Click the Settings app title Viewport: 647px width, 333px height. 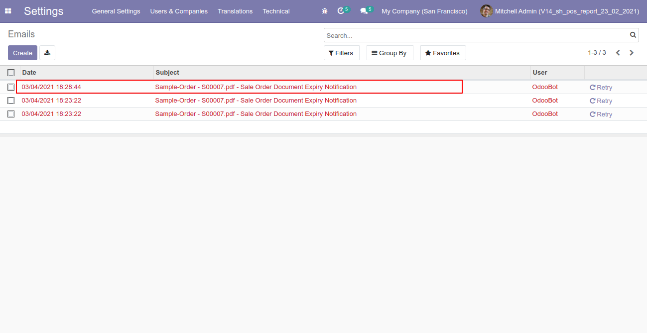pos(44,11)
